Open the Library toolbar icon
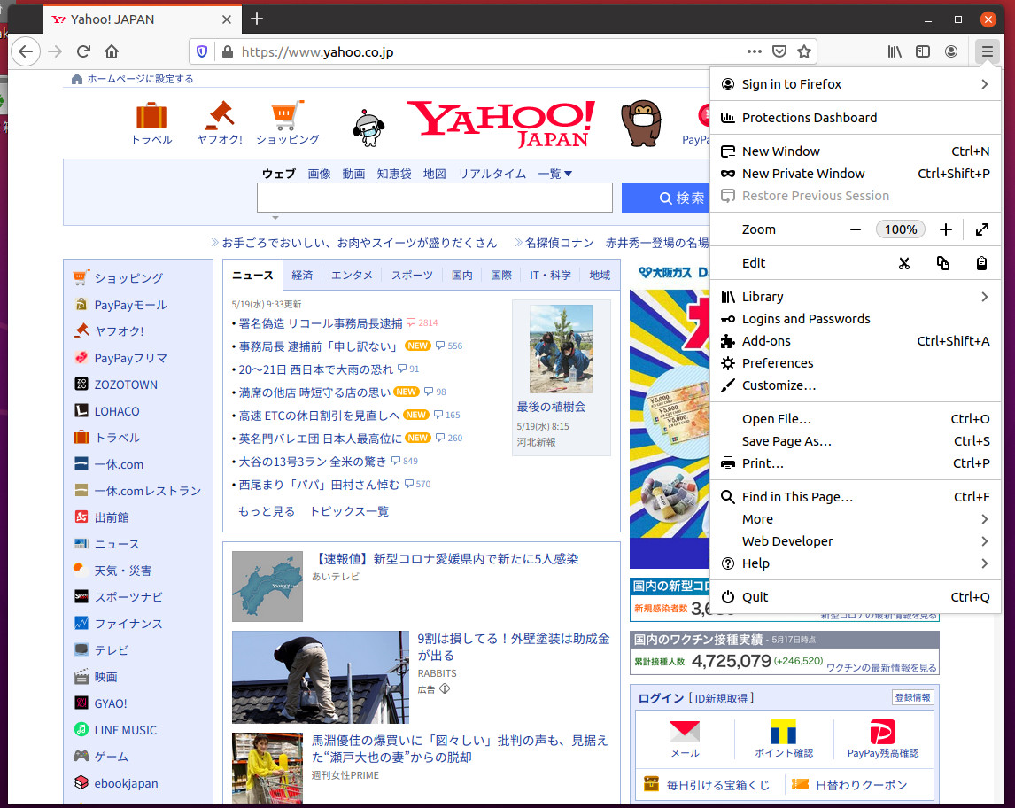The image size is (1015, 808). coord(895,51)
